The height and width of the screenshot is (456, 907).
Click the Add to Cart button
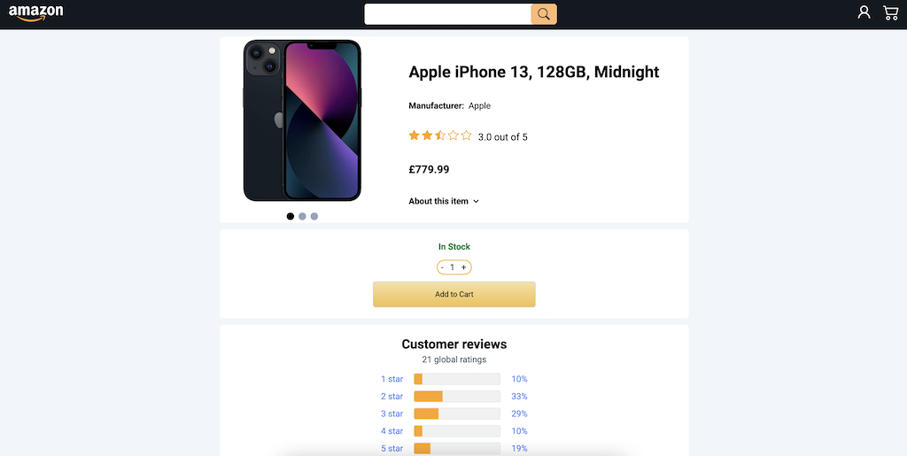point(454,294)
